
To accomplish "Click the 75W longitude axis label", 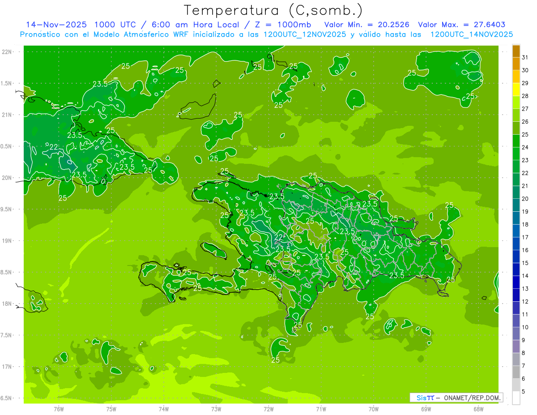I will [111, 409].
